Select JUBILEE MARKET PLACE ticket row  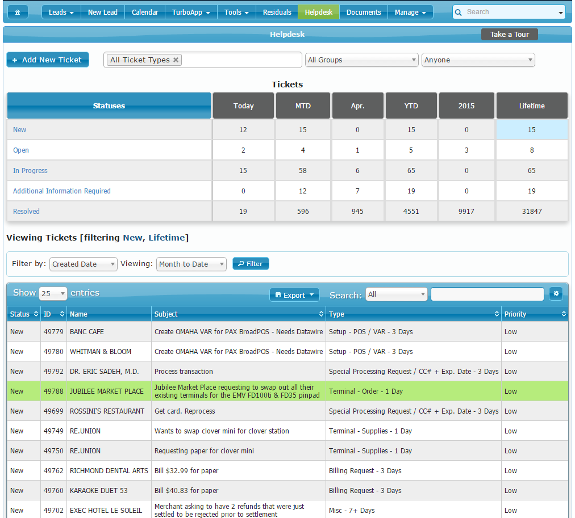point(287,391)
